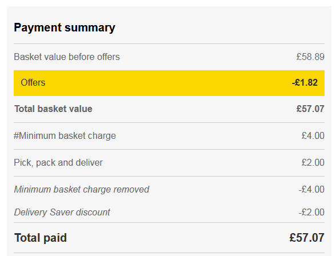Select the £4.00 minimum basket charge amount
336x256 pixels.
point(313,136)
